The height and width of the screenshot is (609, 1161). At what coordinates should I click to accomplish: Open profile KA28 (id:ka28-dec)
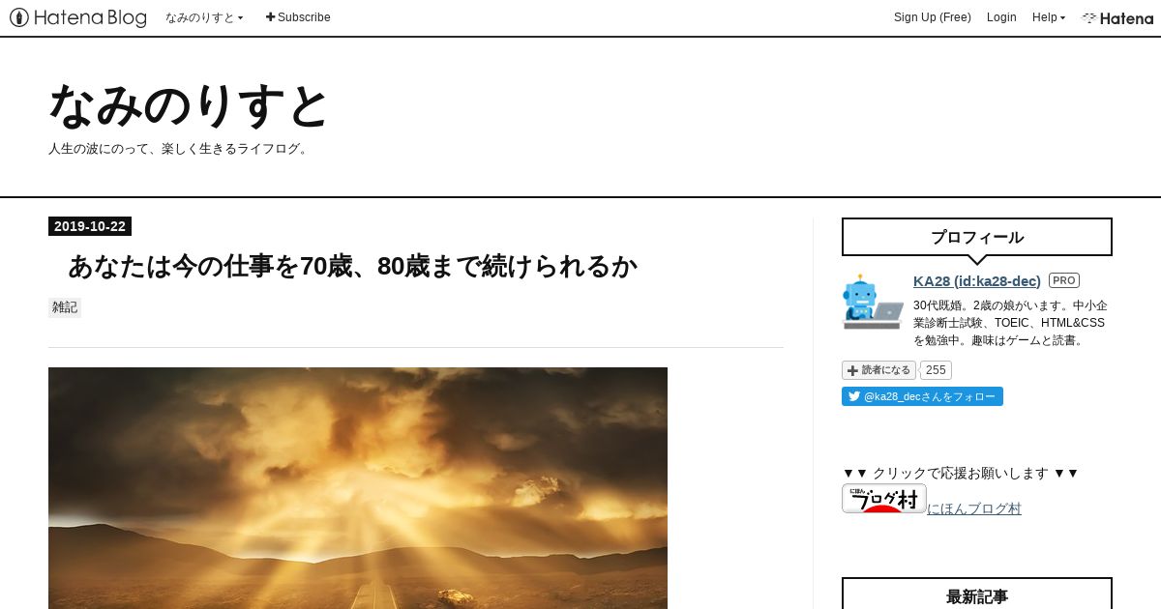click(x=977, y=280)
